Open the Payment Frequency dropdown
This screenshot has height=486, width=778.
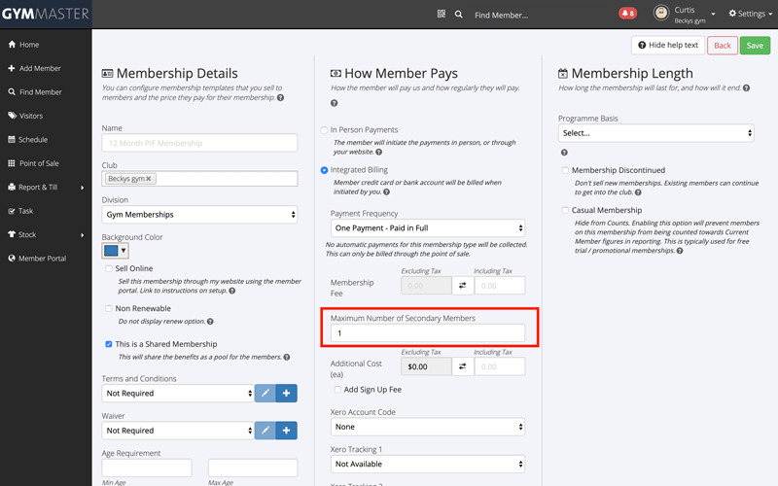point(427,228)
